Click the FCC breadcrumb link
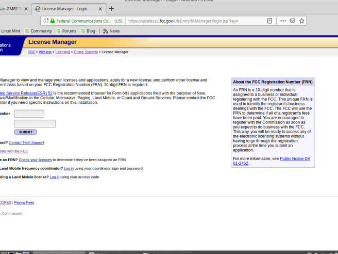Screen dimensions: 338x254 click(32, 52)
